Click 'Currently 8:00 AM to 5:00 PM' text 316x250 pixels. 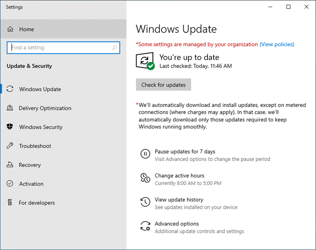188,183
